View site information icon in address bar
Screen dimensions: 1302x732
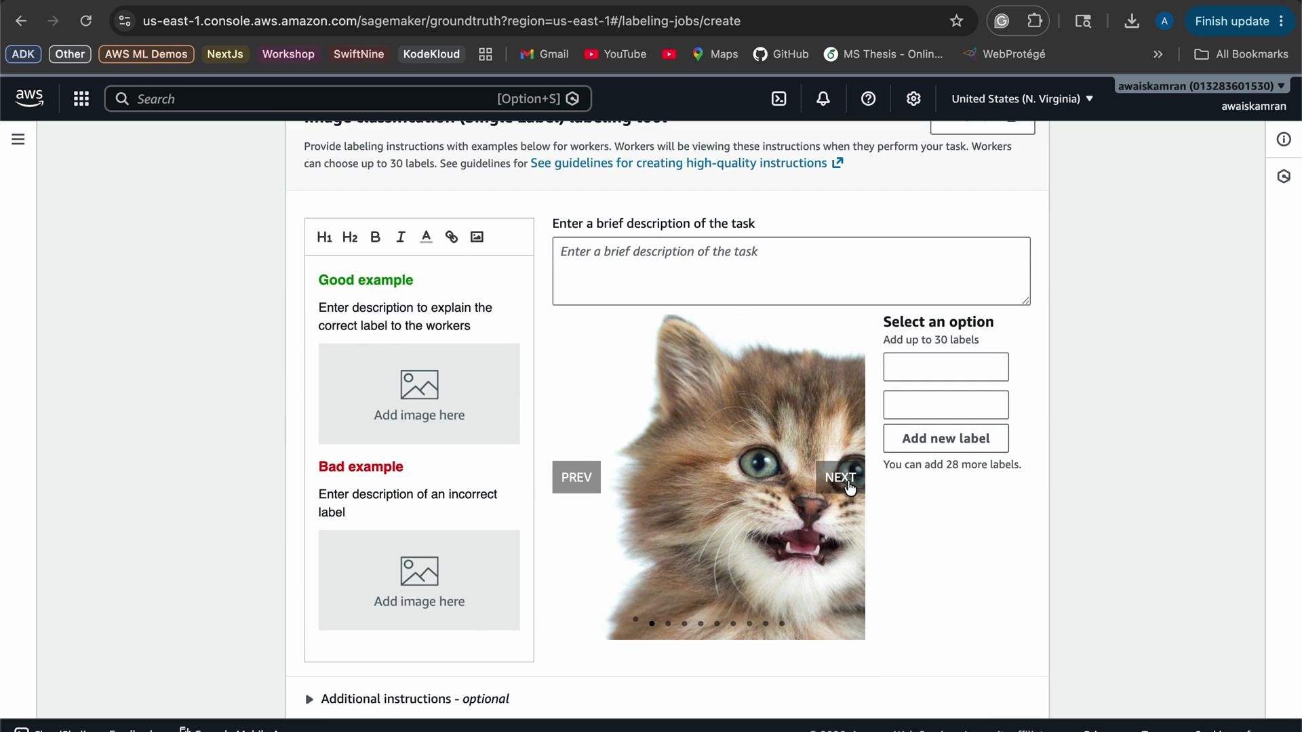coord(125,21)
